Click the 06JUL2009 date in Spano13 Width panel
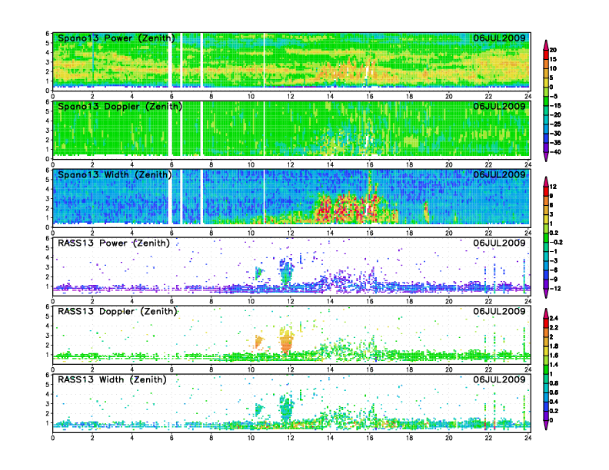Image resolution: width=609 pixels, height=470 pixels. pyautogui.click(x=499, y=174)
